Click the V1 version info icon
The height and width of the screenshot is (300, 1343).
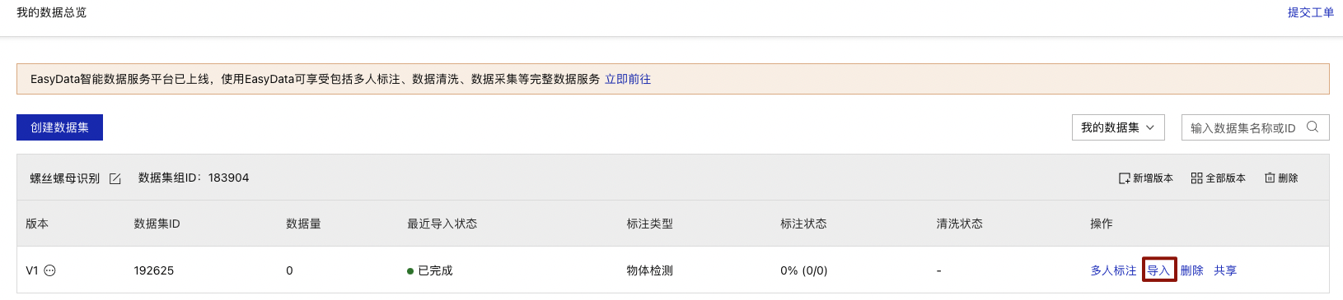(49, 270)
